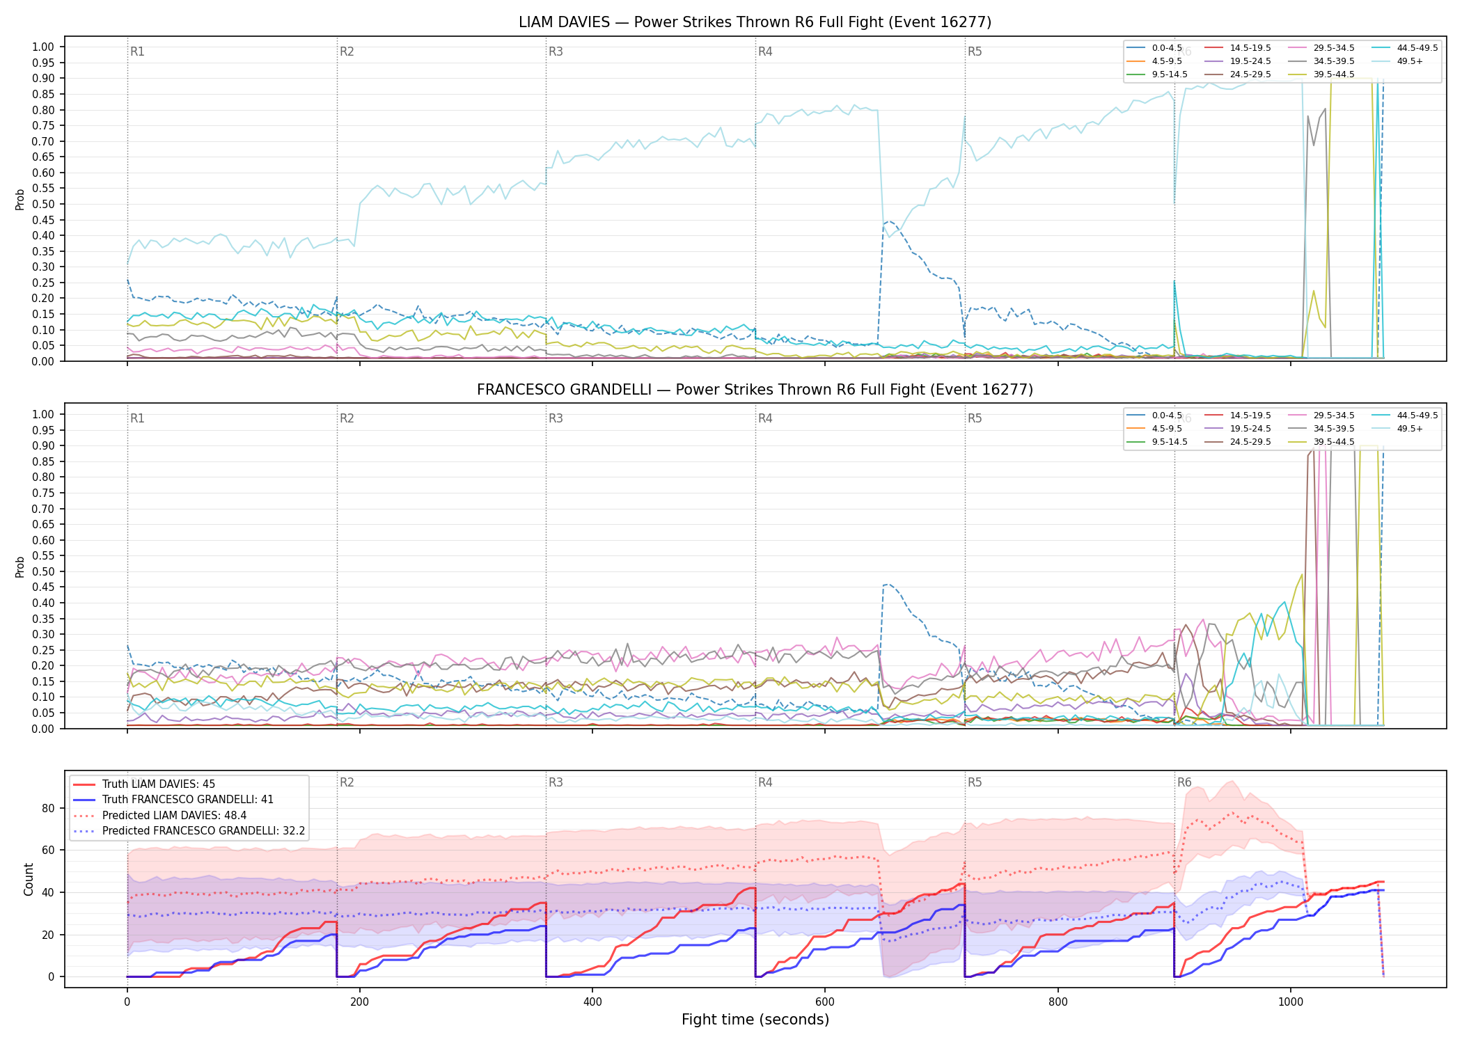Click the x-axis tick label 200
Image resolution: width=1462 pixels, height=1044 pixels.
[x=359, y=1002]
